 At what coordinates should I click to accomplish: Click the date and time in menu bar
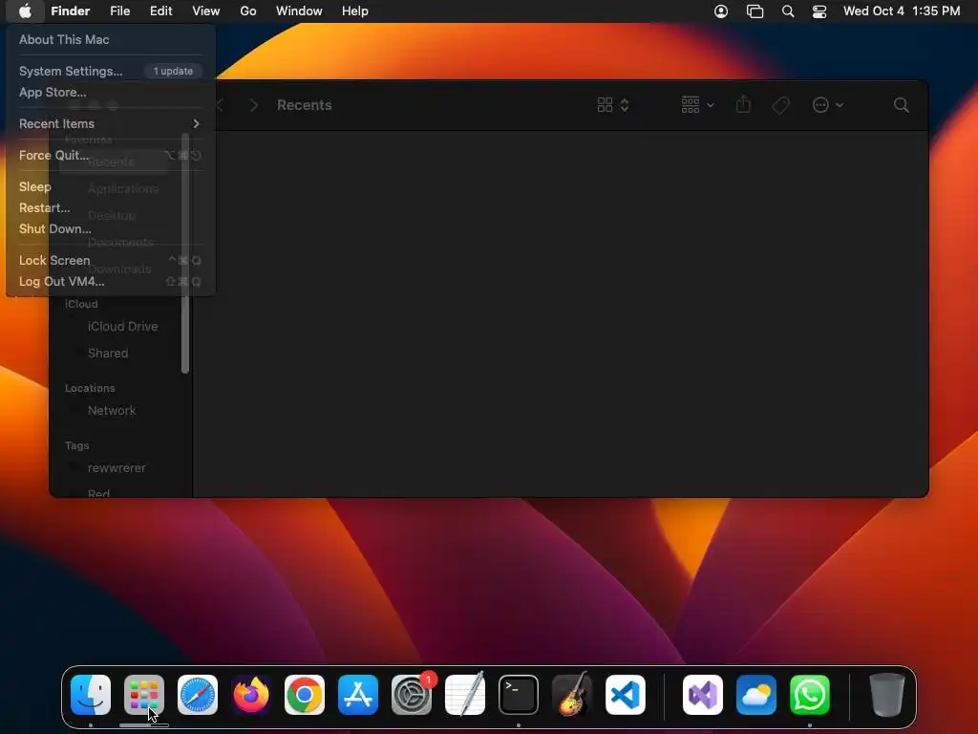pyautogui.click(x=902, y=11)
